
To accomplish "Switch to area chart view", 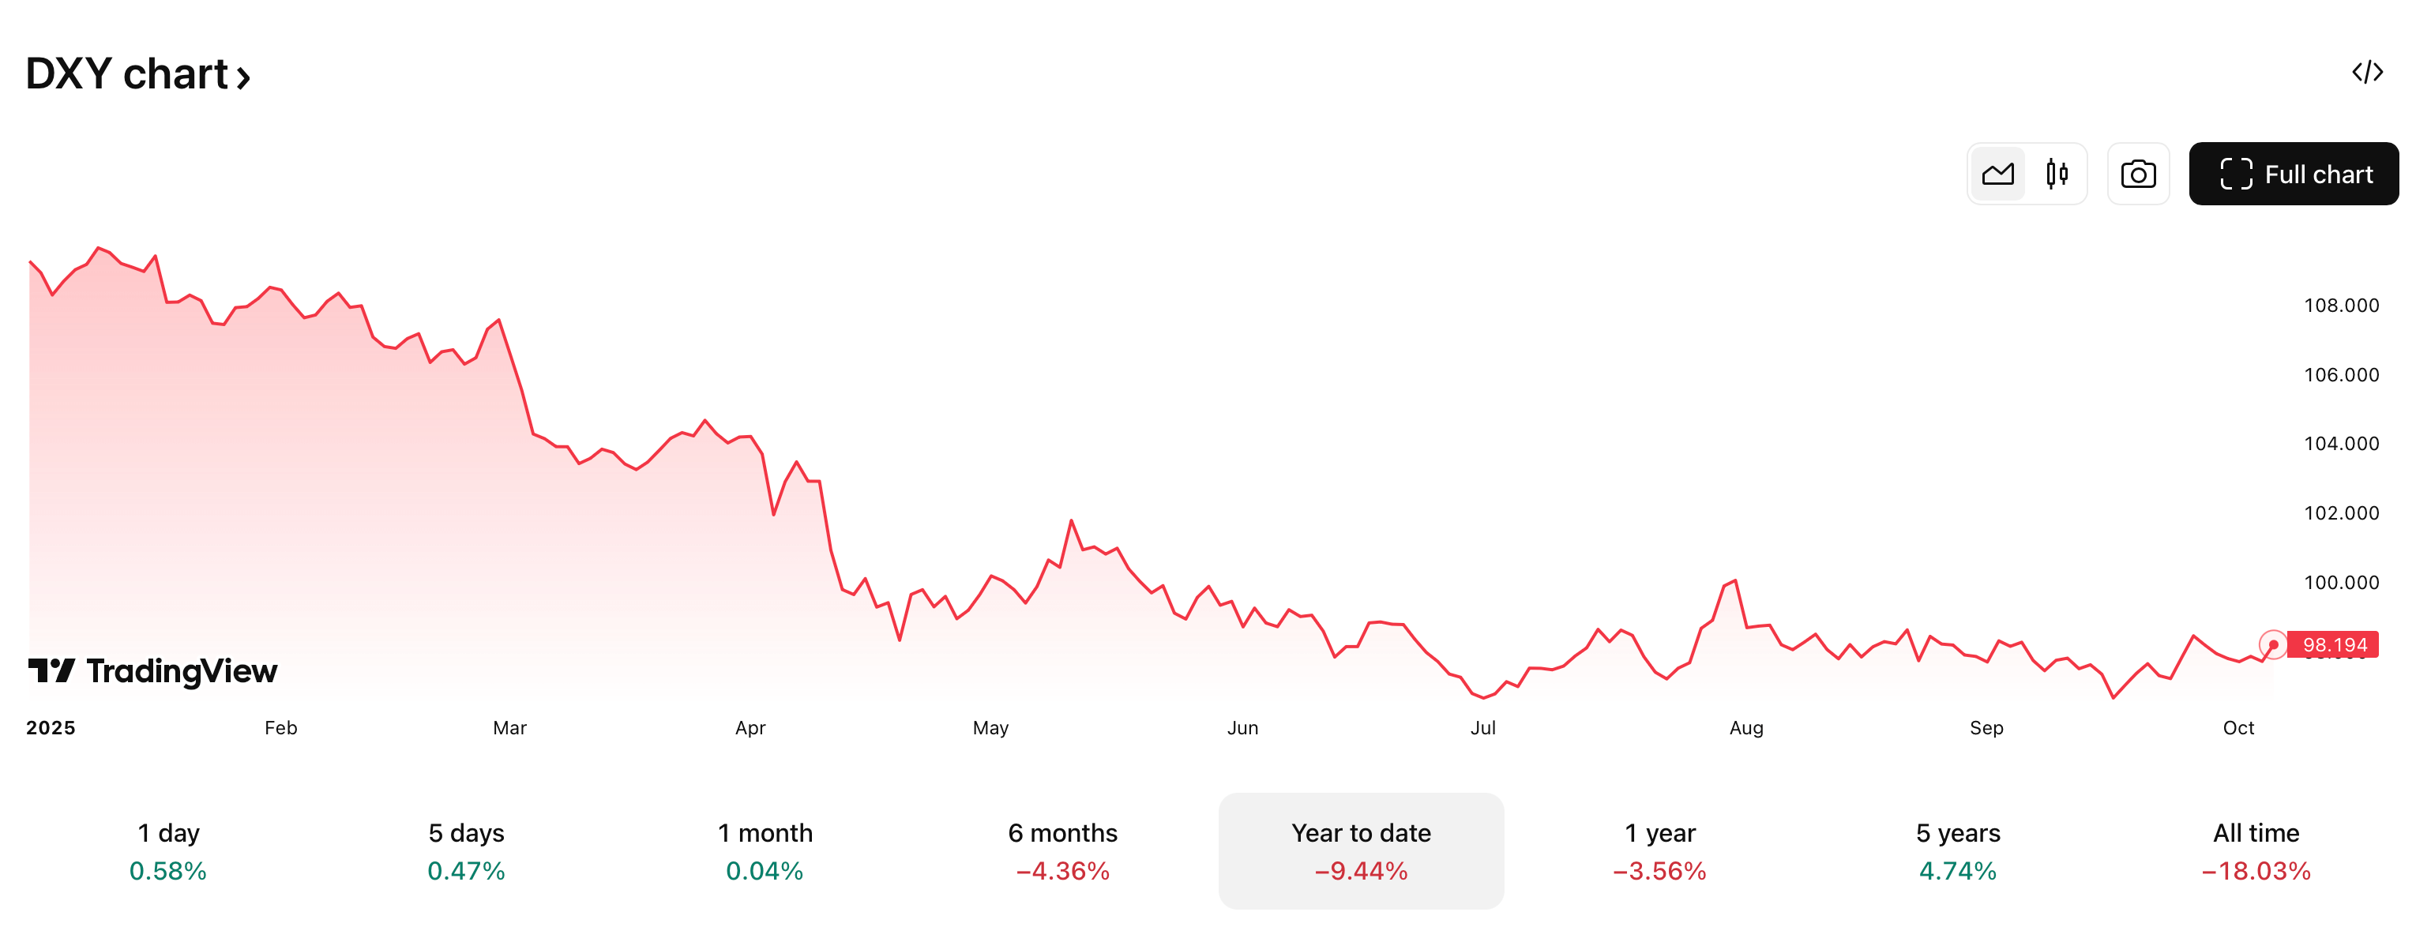I will (1997, 175).
